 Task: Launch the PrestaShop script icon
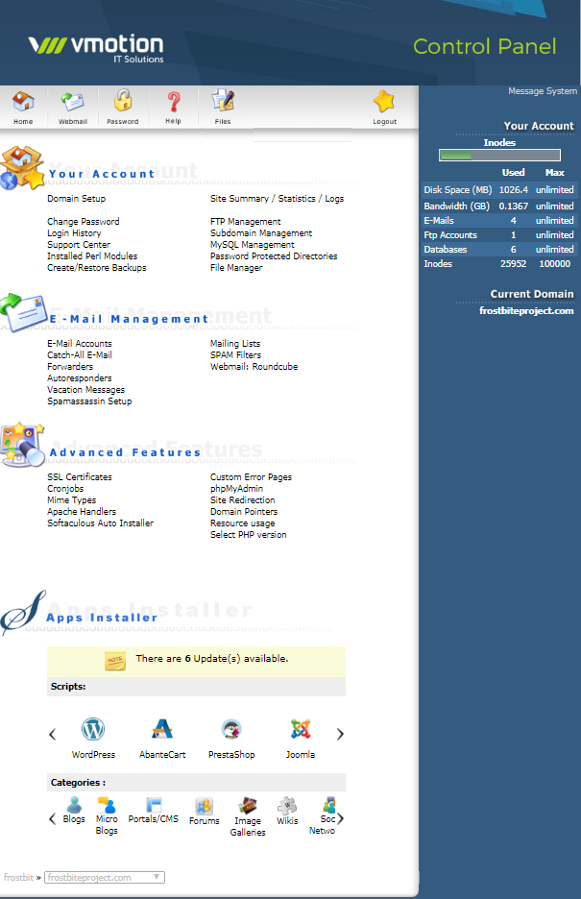pos(231,729)
